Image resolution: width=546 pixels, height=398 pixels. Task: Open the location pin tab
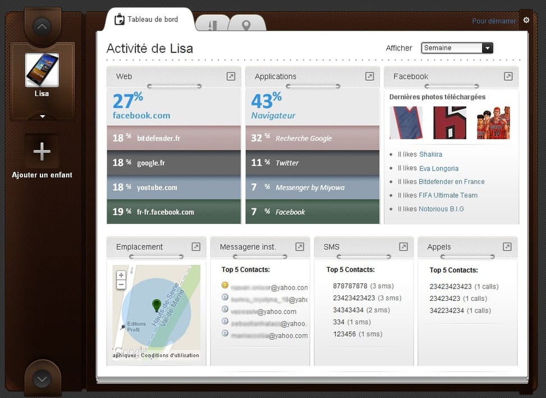(x=246, y=24)
